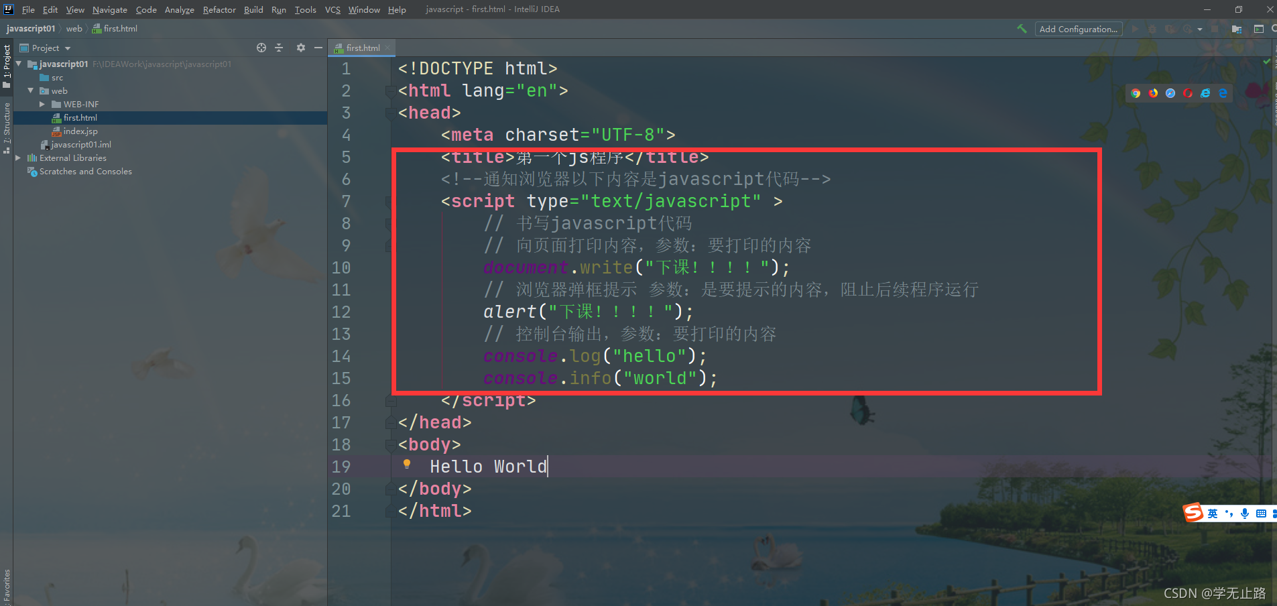
Task: Click the green inspection checkmark in editor
Action: pyautogui.click(x=1267, y=62)
